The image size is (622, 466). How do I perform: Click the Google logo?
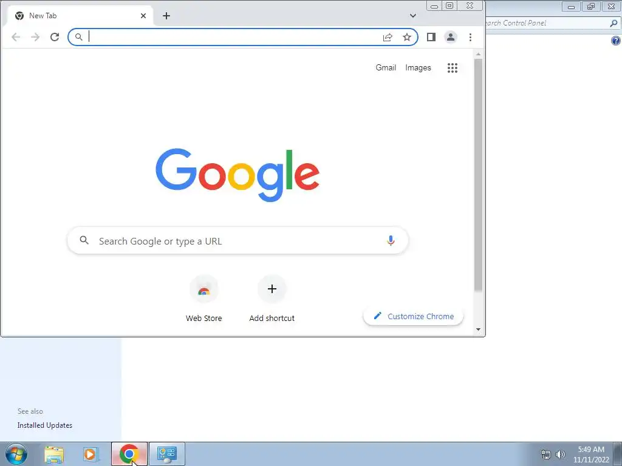(x=238, y=175)
